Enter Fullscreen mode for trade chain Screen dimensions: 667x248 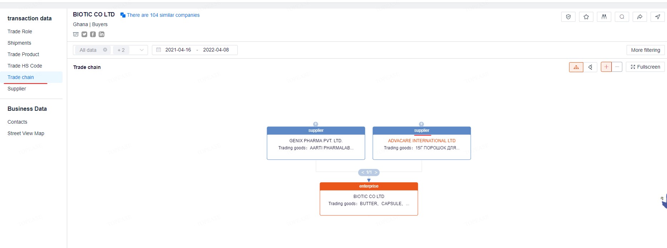[645, 67]
